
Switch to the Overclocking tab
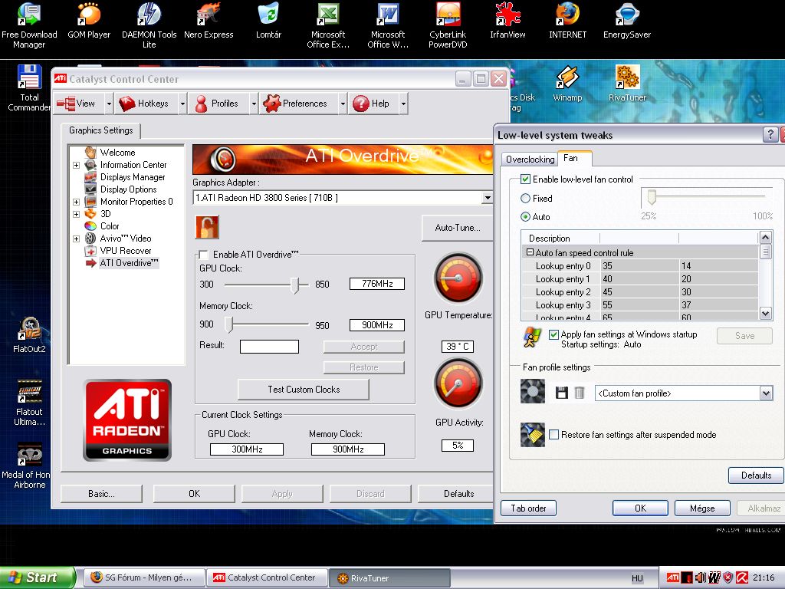coord(530,160)
